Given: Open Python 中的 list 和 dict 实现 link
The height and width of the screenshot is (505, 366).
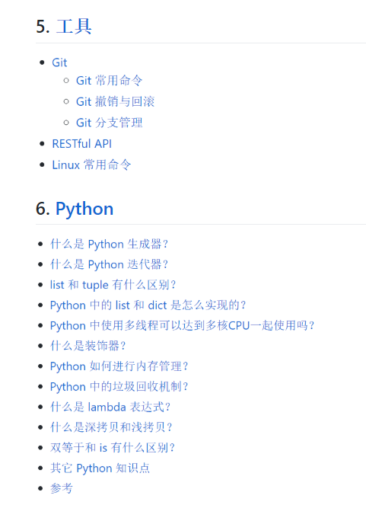Looking at the screenshot, I should point(148,305).
